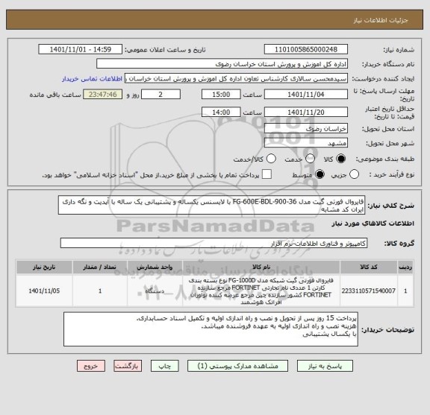
Task: Click the شماره نیاز field 1101005865000248
Action: (x=306, y=49)
